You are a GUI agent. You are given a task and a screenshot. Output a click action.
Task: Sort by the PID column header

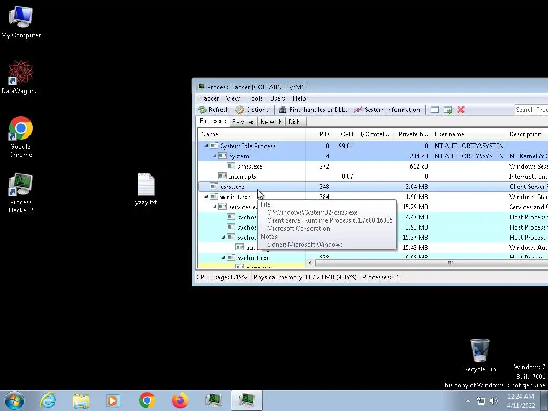(x=318, y=134)
